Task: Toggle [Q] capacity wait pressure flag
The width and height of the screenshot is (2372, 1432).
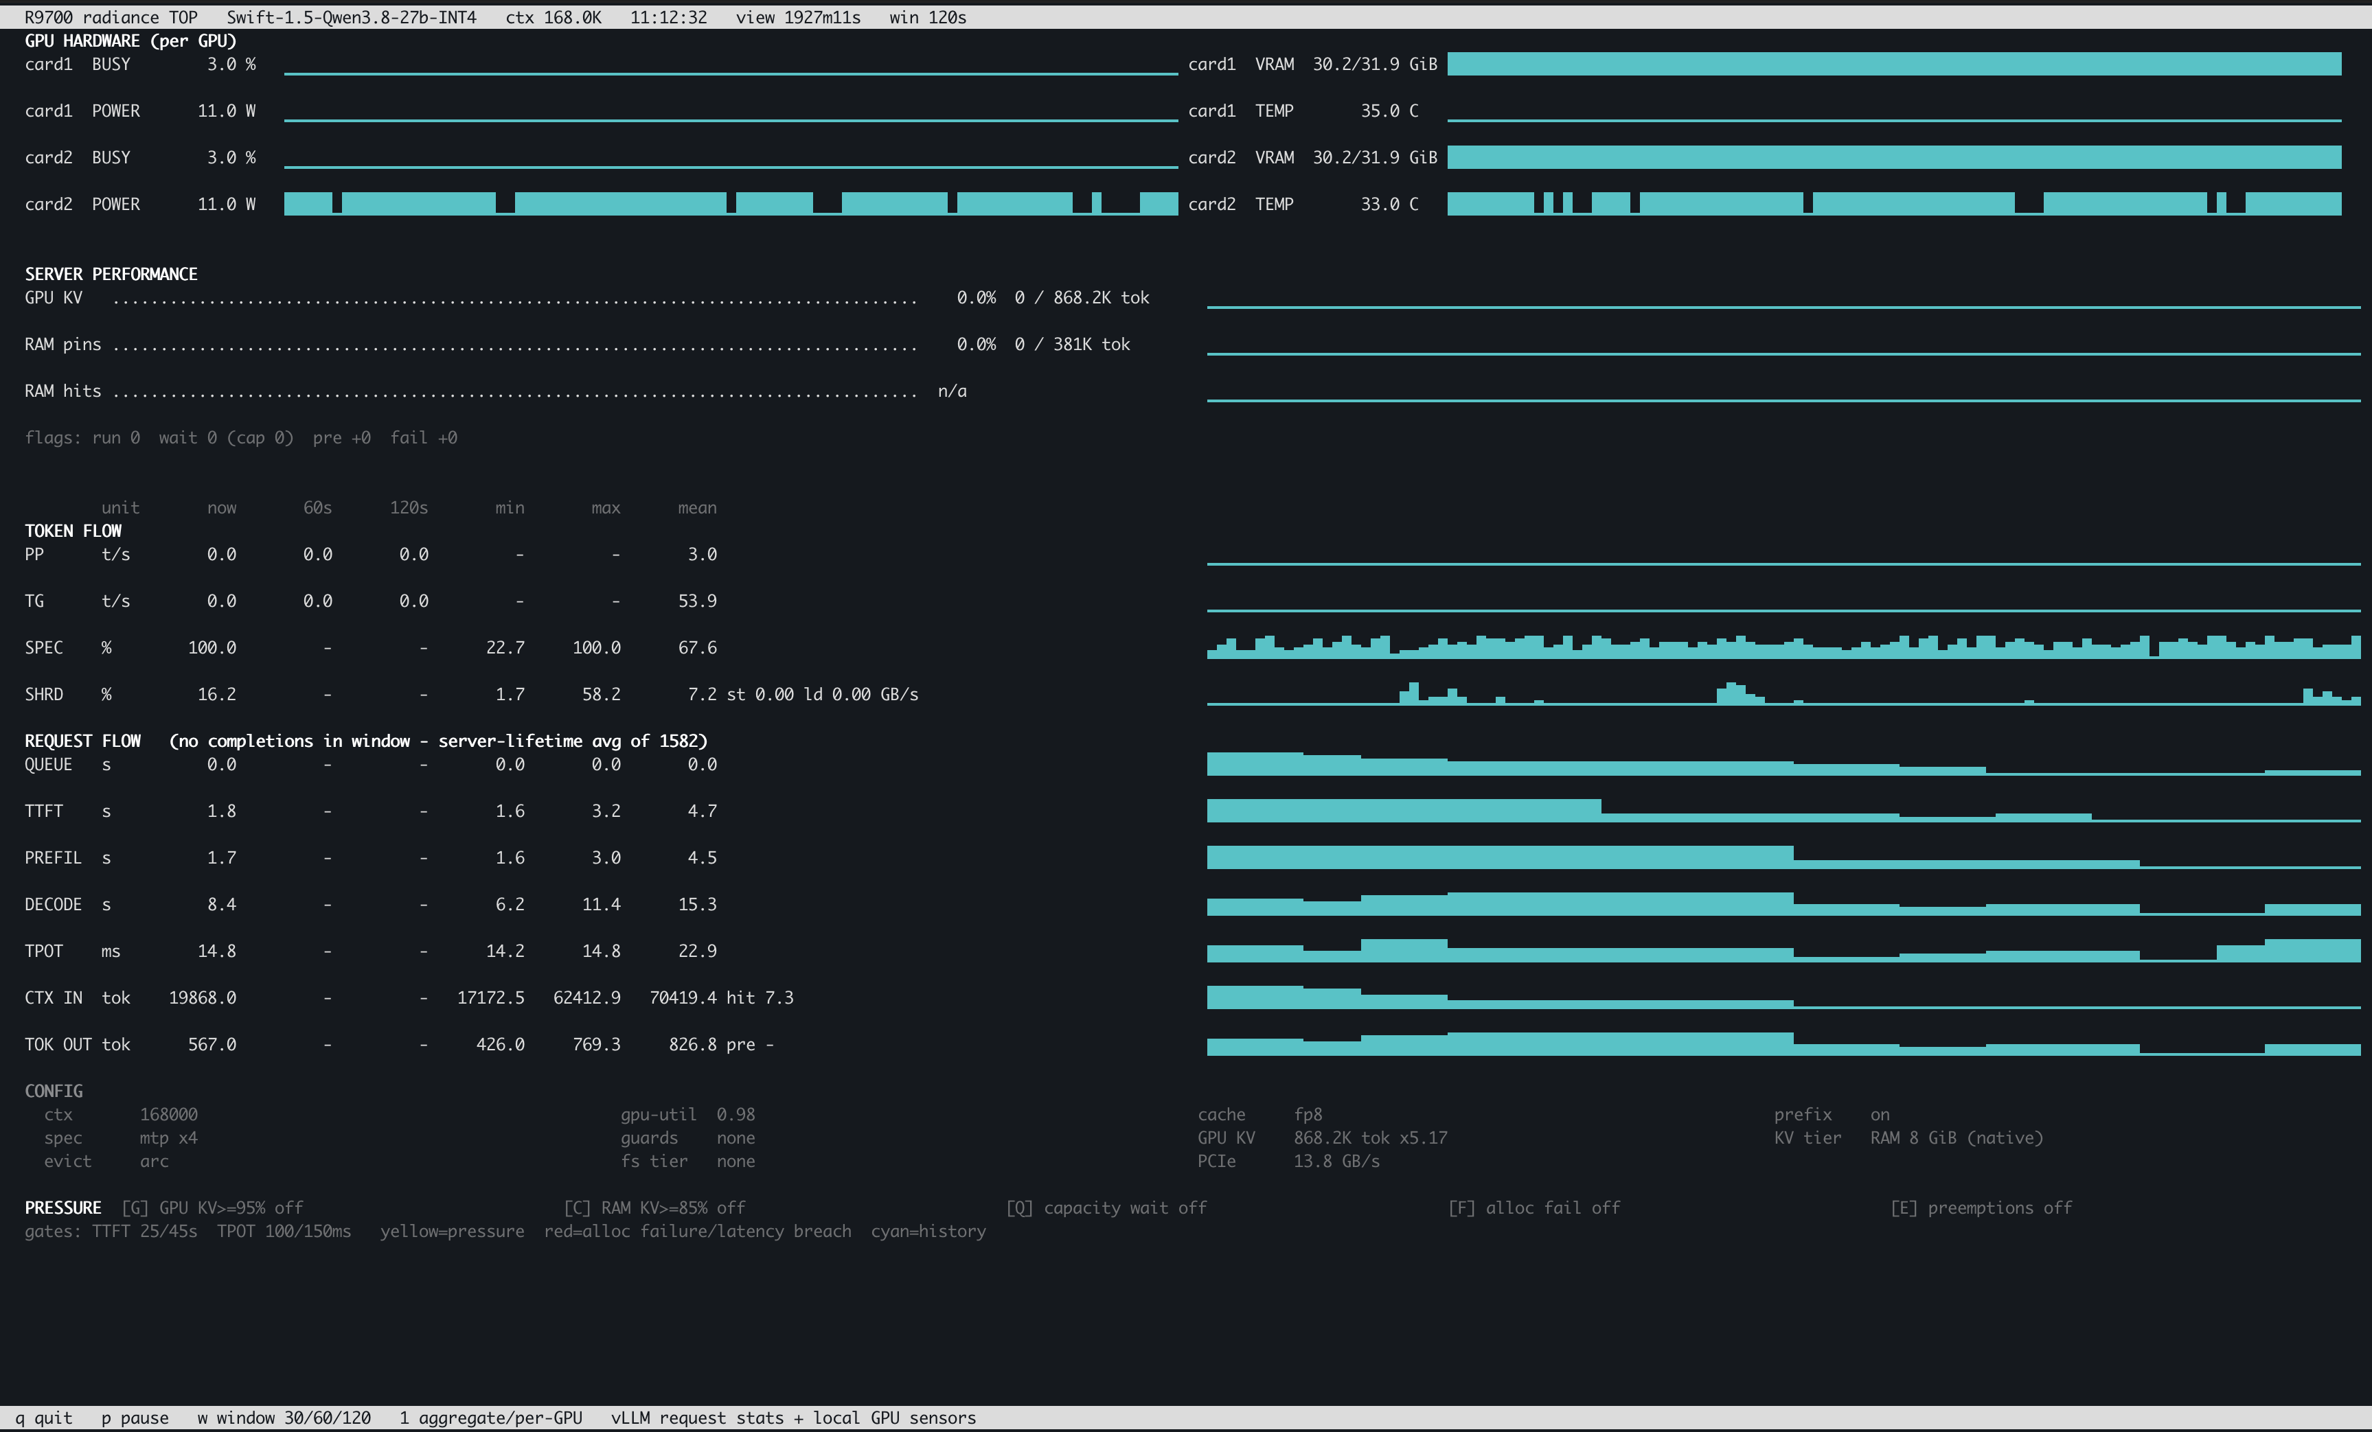Action: [1106, 1208]
